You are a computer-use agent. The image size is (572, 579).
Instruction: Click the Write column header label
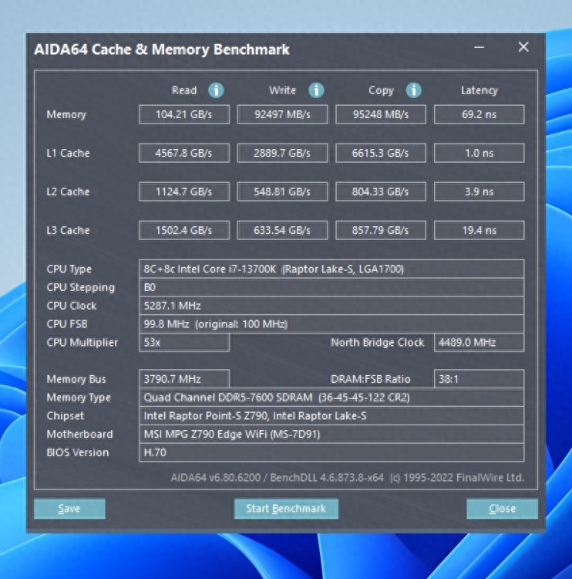[282, 90]
